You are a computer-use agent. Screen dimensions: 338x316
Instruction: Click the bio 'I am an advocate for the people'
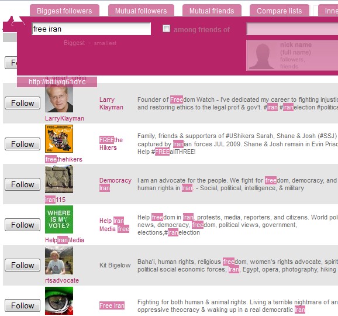pos(237,184)
